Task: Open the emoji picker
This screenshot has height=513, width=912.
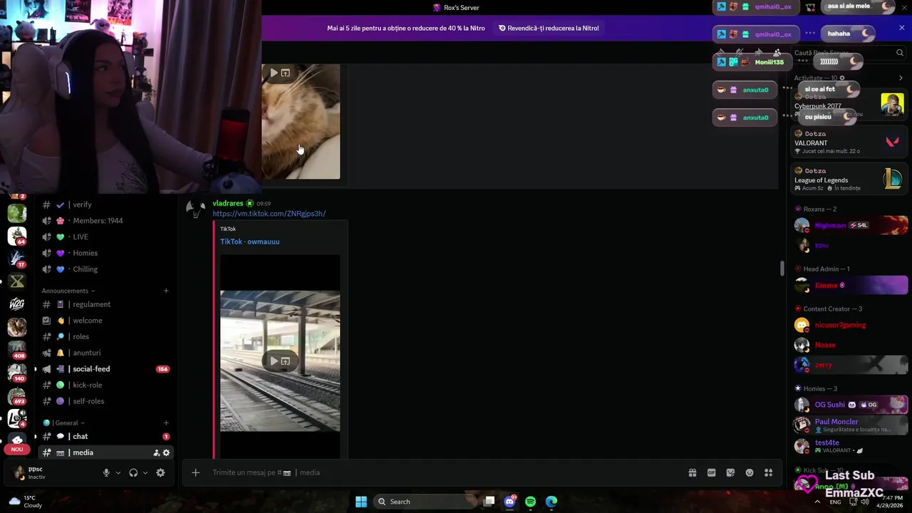Action: (750, 472)
